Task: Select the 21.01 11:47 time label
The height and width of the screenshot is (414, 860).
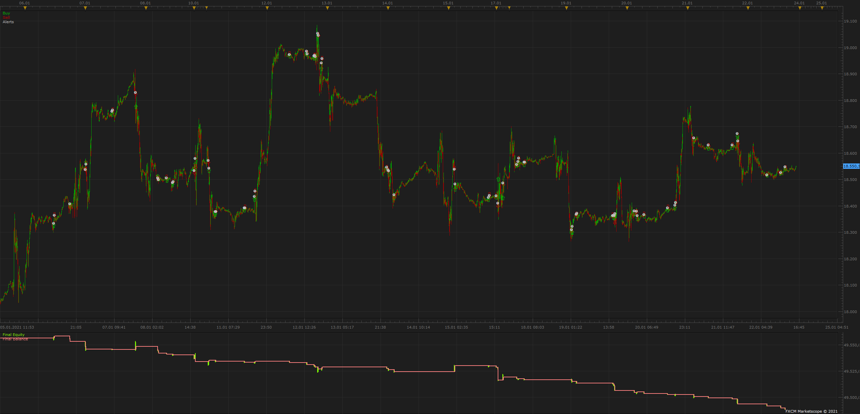Action: (x=723, y=327)
